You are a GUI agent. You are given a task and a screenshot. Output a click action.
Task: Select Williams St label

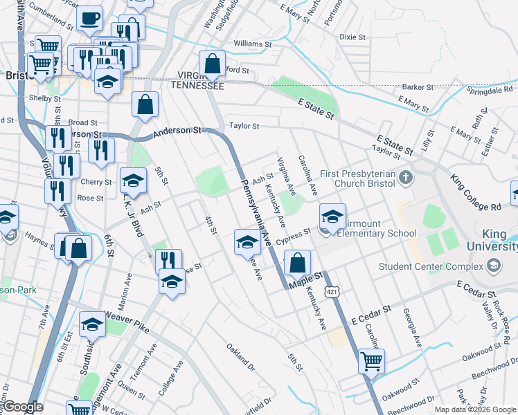(253, 44)
